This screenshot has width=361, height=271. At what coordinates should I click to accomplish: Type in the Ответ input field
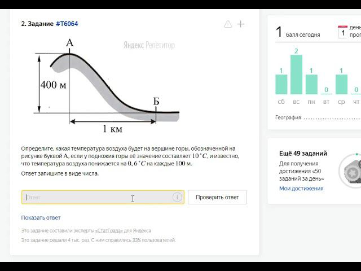[96, 197]
